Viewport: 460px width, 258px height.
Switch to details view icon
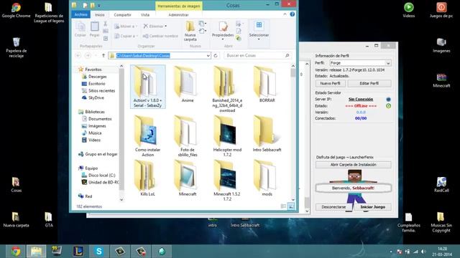click(283, 206)
